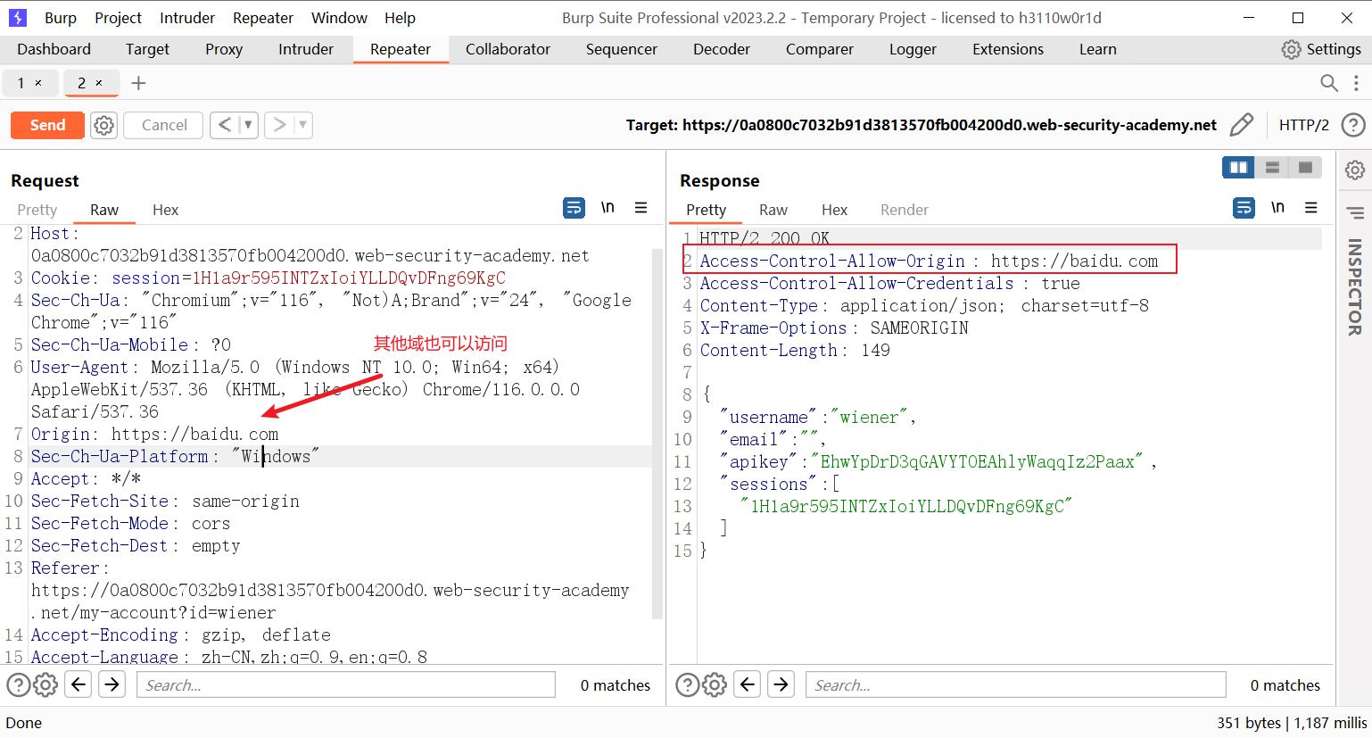Switch to the Decoder tab
Viewport: 1372px width, 738px height.
click(x=722, y=49)
